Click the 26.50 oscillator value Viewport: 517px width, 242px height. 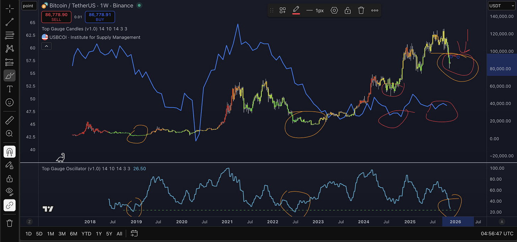coord(139,169)
